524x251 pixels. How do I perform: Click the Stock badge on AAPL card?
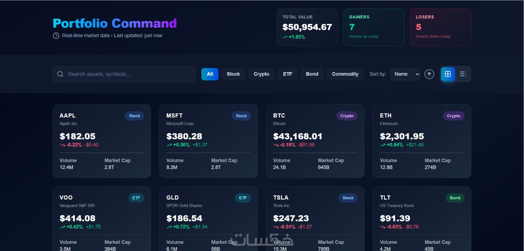point(135,116)
